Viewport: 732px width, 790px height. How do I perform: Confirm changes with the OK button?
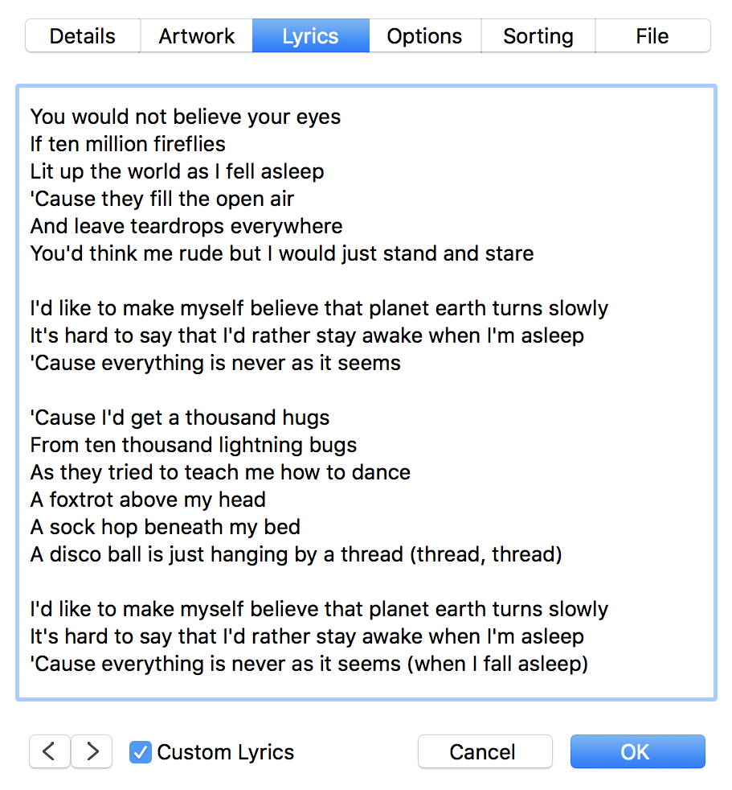tap(637, 751)
